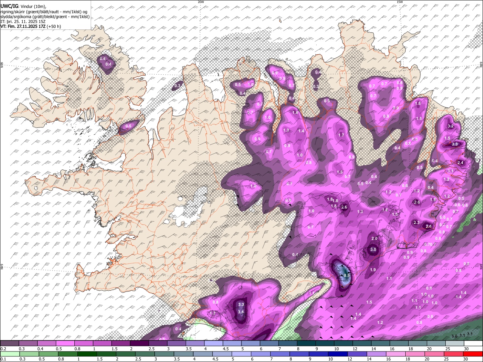Pick the 30 white swatch in the snow scale
483x362 pixels.
tap(473, 344)
